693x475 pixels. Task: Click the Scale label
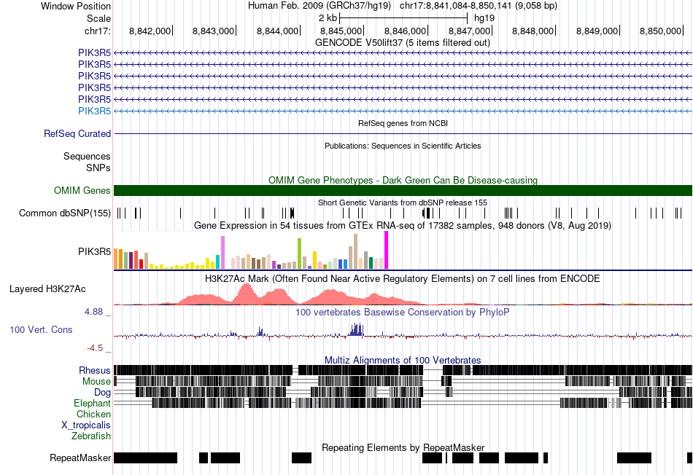coord(98,18)
